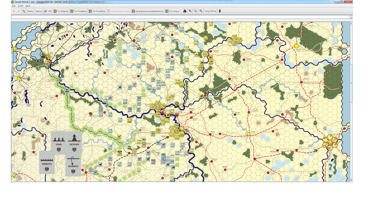The image size is (376, 203).
Task: Click the Retire button
Action: coord(30,11)
